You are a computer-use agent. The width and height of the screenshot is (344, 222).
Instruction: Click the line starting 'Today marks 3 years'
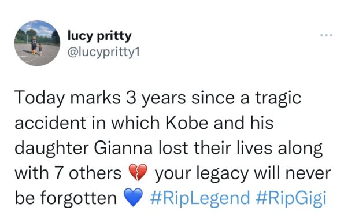(158, 98)
